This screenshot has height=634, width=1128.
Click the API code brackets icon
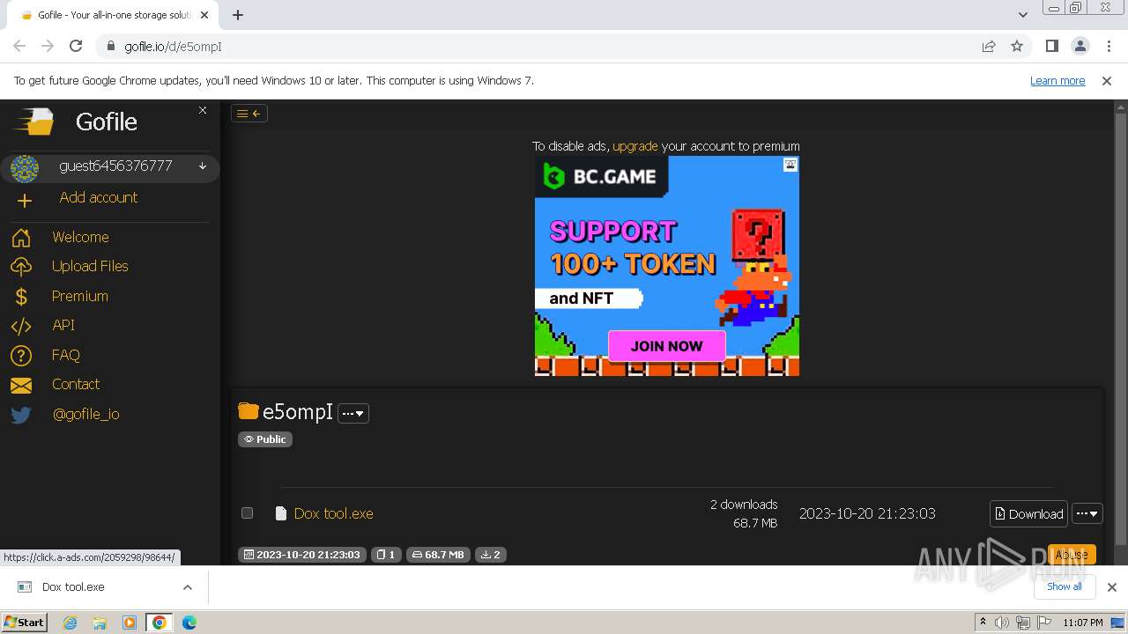[x=21, y=326]
